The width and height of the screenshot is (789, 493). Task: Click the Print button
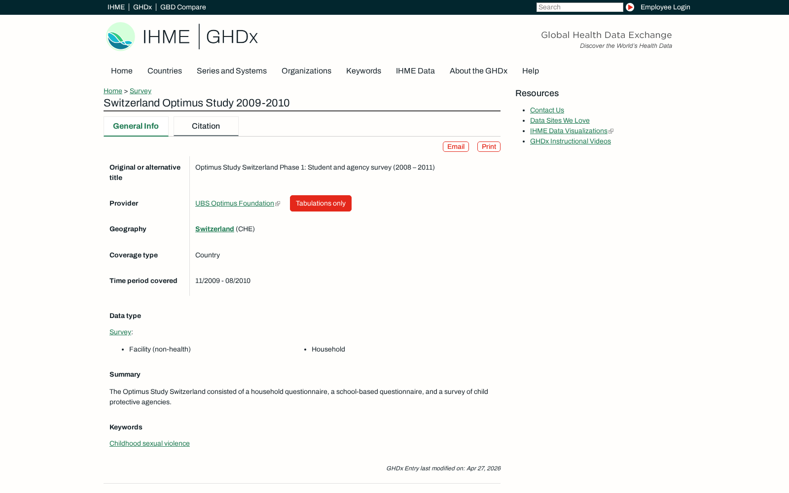489,147
